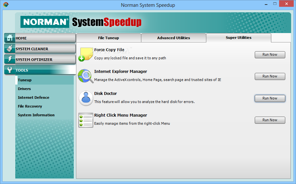Switch to the File Tuneup tab

coord(109,38)
